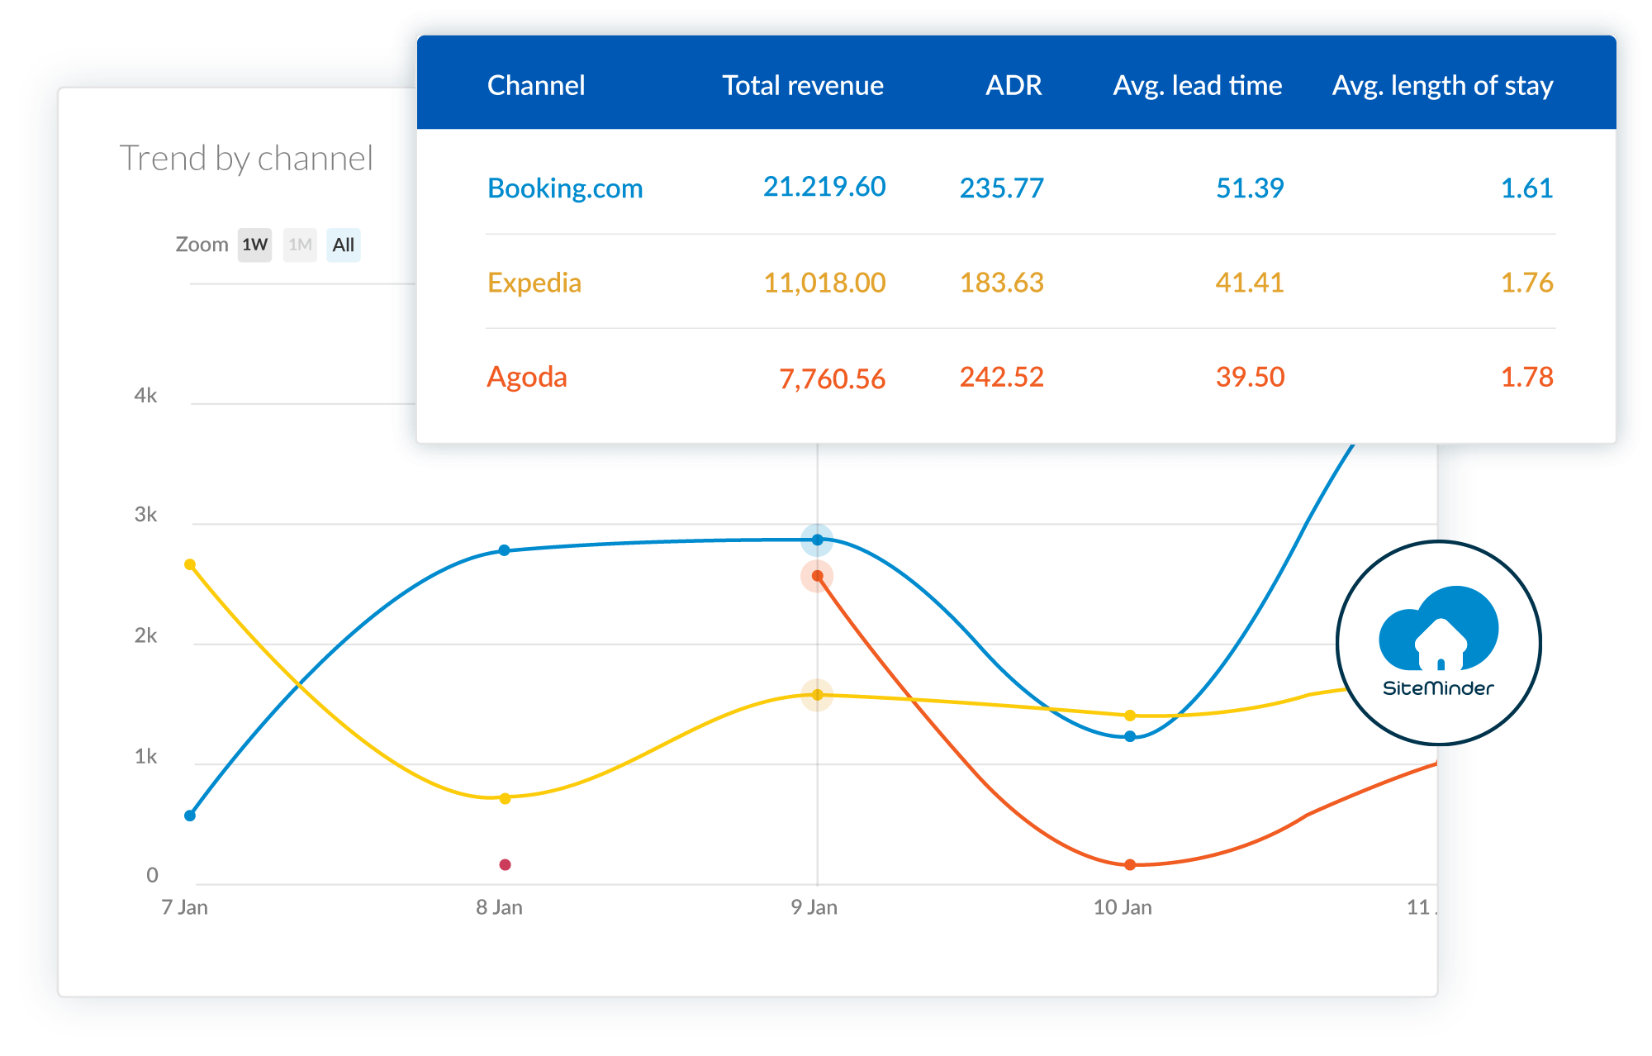Image resolution: width=1652 pixels, height=1056 pixels.
Task: Click the 7 Jan axis label
Action: click(185, 907)
